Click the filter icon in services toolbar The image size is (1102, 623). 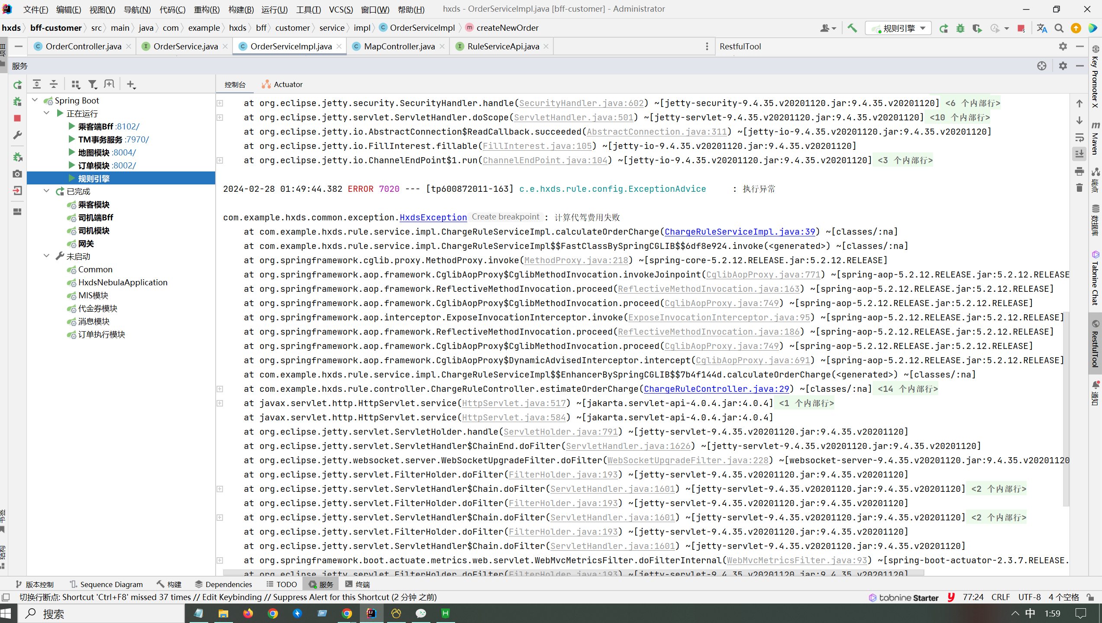[92, 84]
